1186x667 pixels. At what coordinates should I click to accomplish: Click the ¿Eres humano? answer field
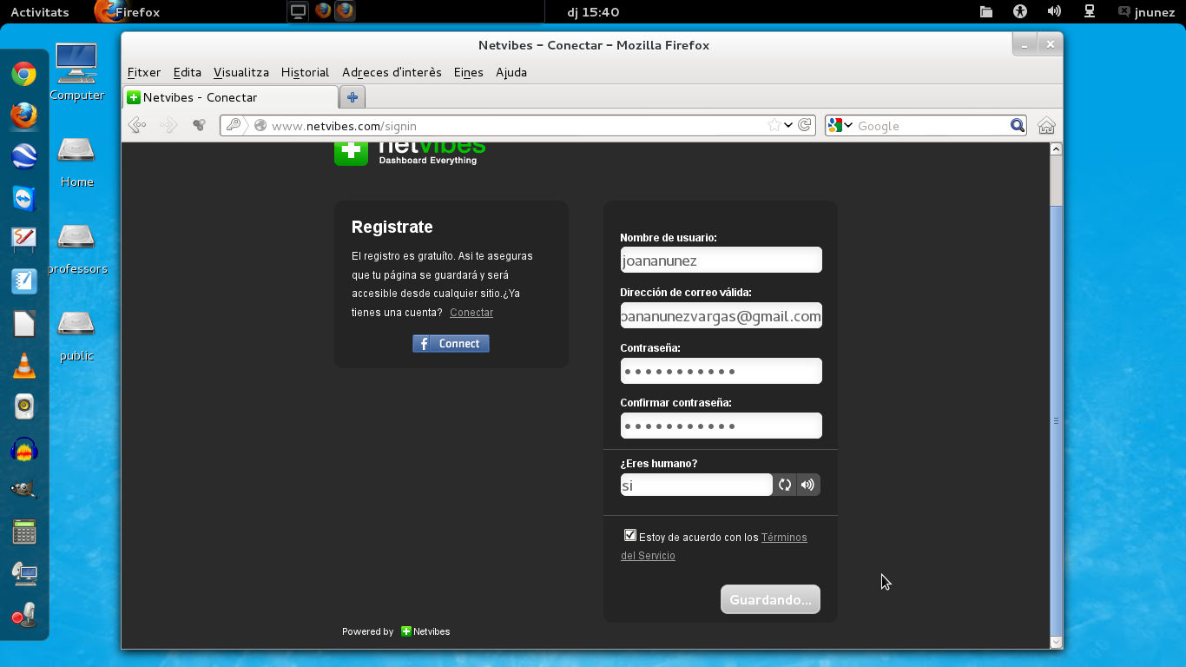point(696,485)
